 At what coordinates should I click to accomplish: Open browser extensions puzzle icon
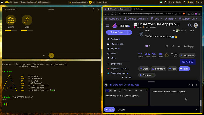coord(189,14)
